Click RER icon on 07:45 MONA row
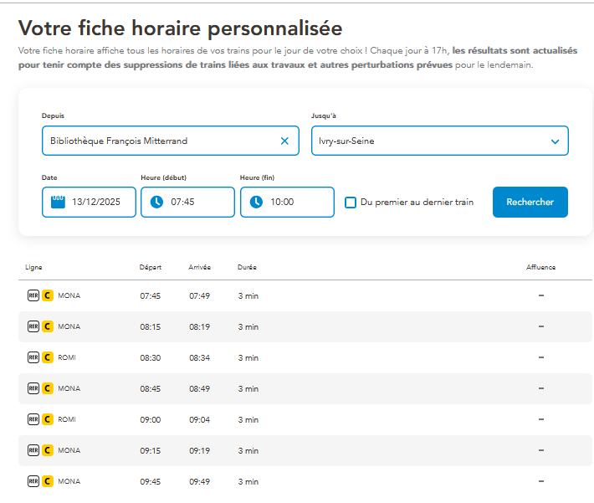The width and height of the screenshot is (594, 503). pyautogui.click(x=33, y=295)
